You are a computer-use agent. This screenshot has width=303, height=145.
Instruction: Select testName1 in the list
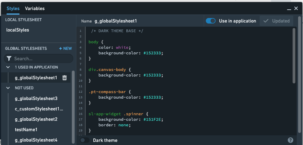pos(26,129)
